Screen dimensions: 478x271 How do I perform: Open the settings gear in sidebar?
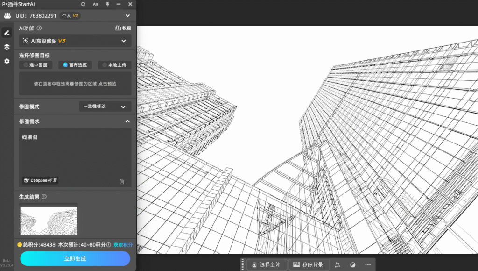(7, 61)
